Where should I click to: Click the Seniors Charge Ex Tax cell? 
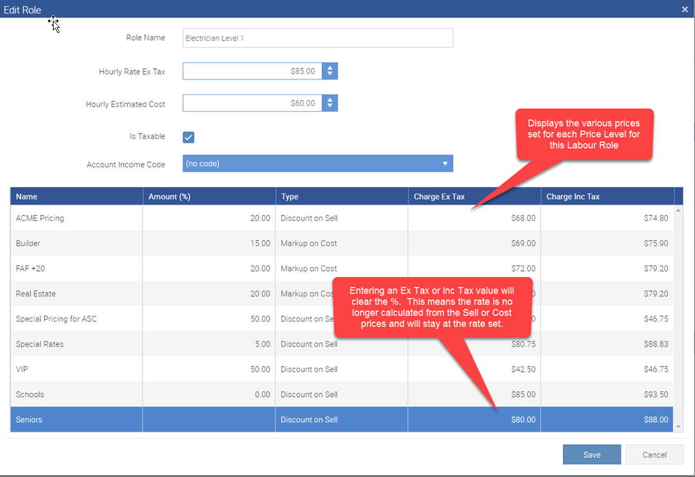(x=474, y=420)
